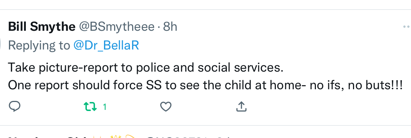Share the tweet using the upload arrow icon
This screenshot has height=138, width=411.
coord(241,106)
